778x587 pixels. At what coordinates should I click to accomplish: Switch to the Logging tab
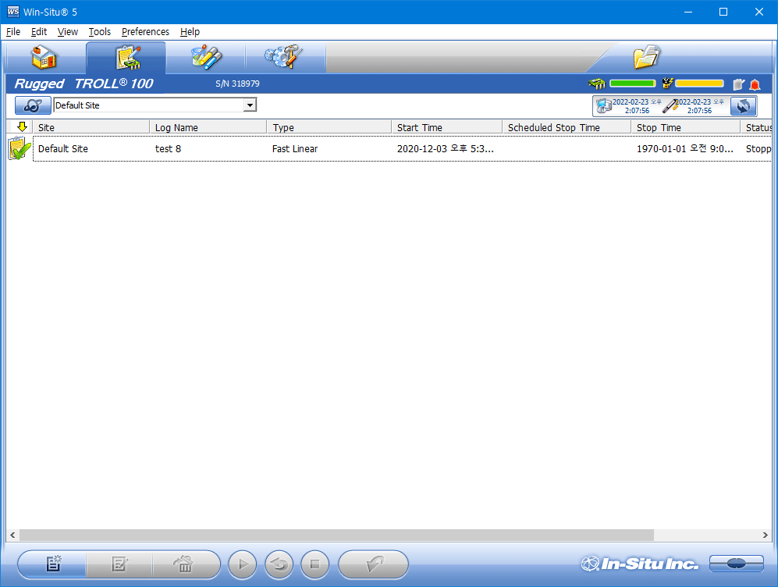pos(126,58)
